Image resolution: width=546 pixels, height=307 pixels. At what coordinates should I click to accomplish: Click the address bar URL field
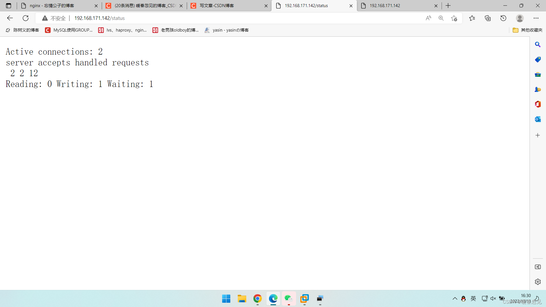pyautogui.click(x=227, y=18)
